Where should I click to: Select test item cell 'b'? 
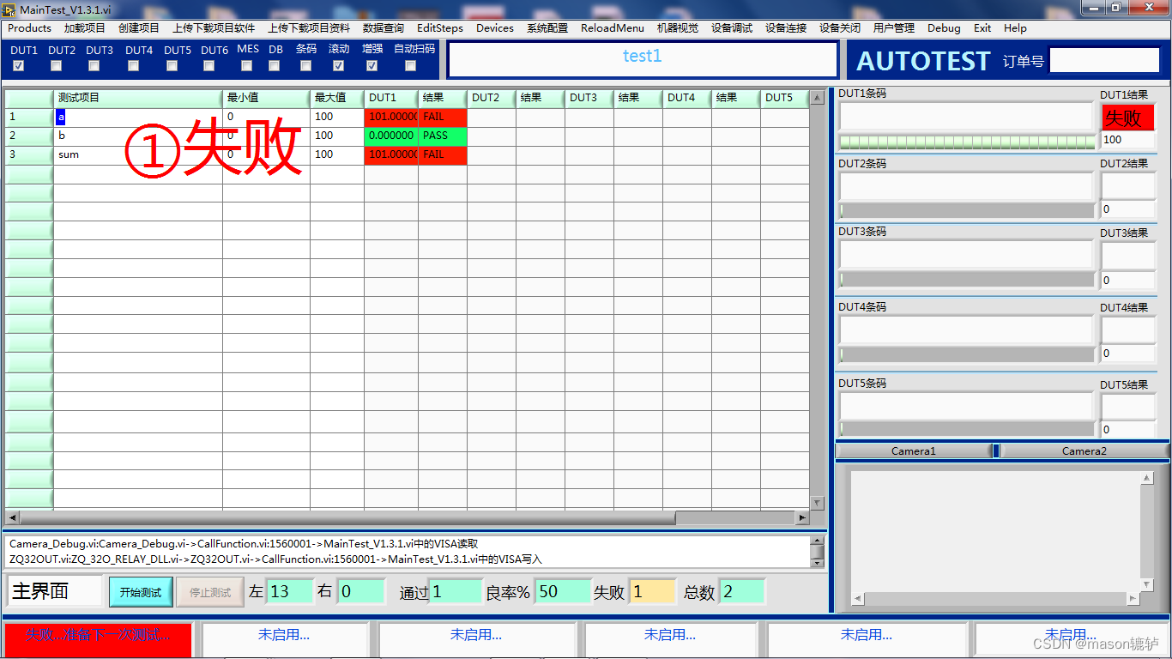click(138, 136)
